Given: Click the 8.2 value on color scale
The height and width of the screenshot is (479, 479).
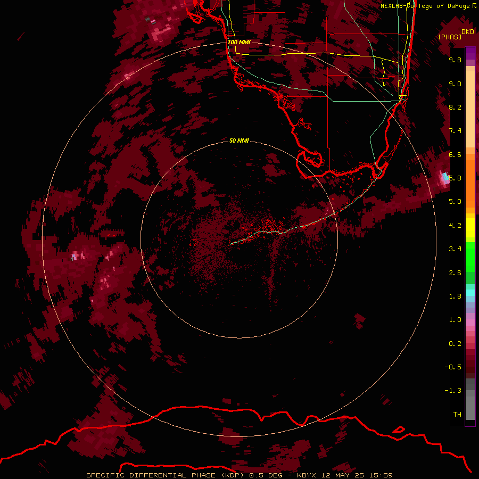Looking at the screenshot, I should (x=455, y=107).
